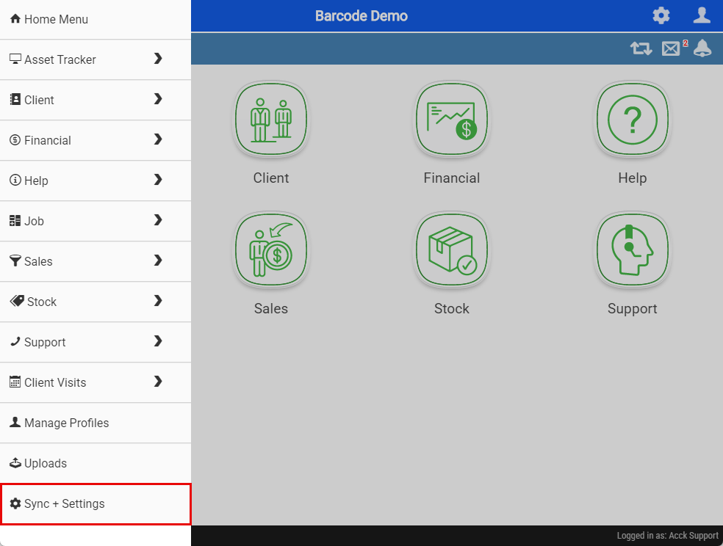723x546 pixels.
Task: Click the red 2 unread badge
Action: click(686, 43)
